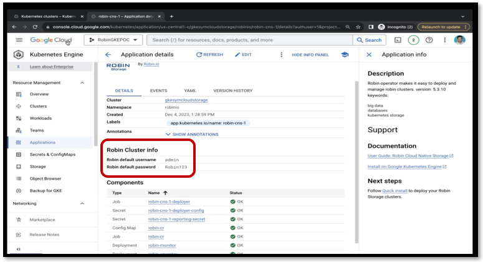Switch to the YAML tab

tap(190, 90)
